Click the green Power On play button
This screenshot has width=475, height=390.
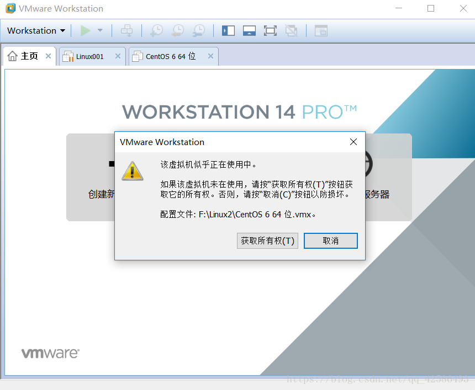tap(86, 30)
